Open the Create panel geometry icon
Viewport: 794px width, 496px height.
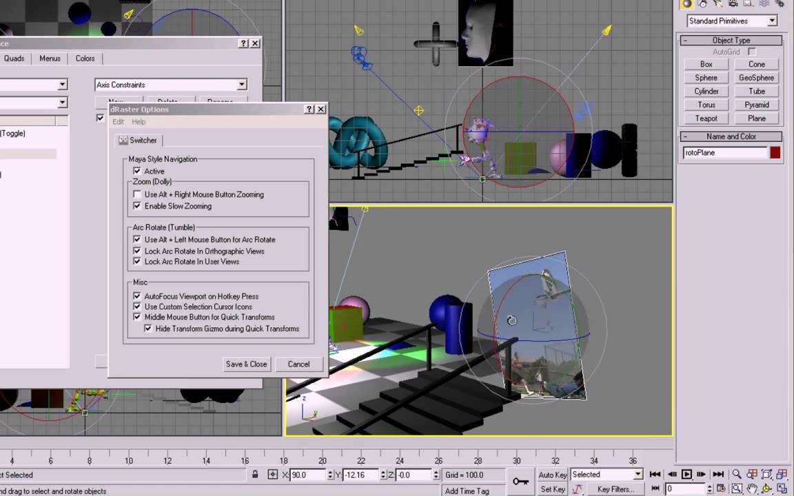click(686, 3)
